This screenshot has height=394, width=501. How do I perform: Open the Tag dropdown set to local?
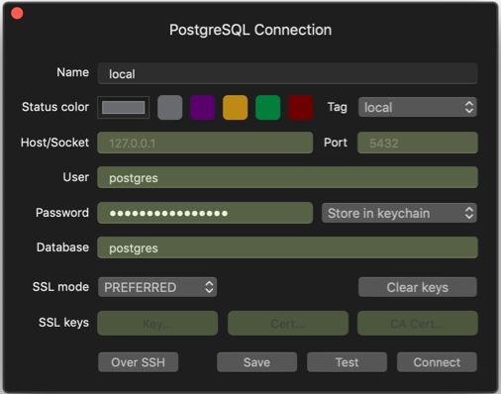click(418, 107)
